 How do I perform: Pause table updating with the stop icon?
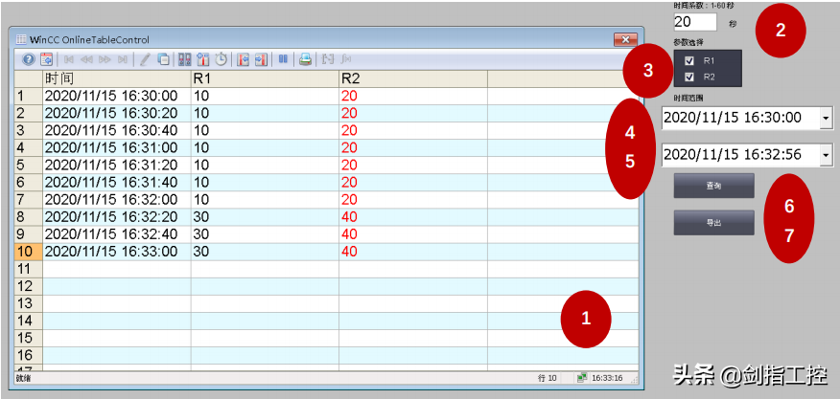click(284, 59)
